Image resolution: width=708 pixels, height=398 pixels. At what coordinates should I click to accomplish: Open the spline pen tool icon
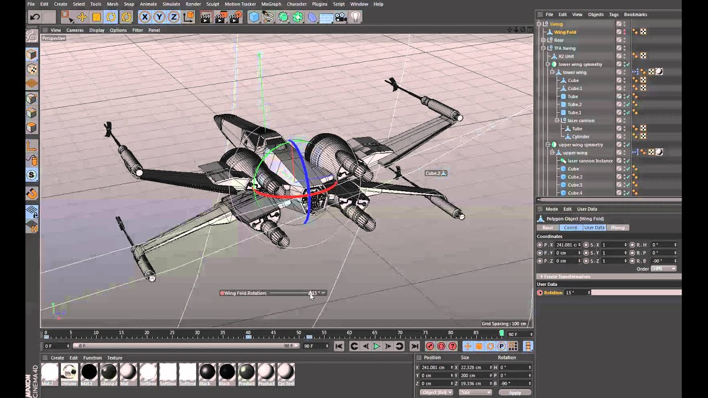point(268,17)
